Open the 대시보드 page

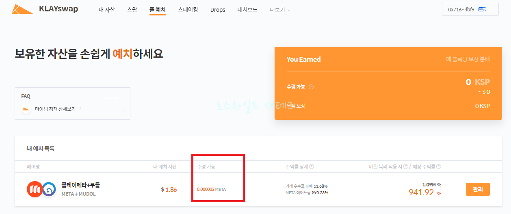point(247,10)
